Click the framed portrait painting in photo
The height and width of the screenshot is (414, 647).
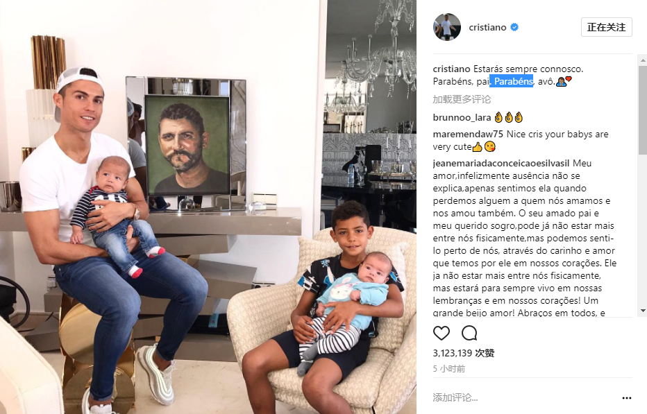(x=187, y=145)
